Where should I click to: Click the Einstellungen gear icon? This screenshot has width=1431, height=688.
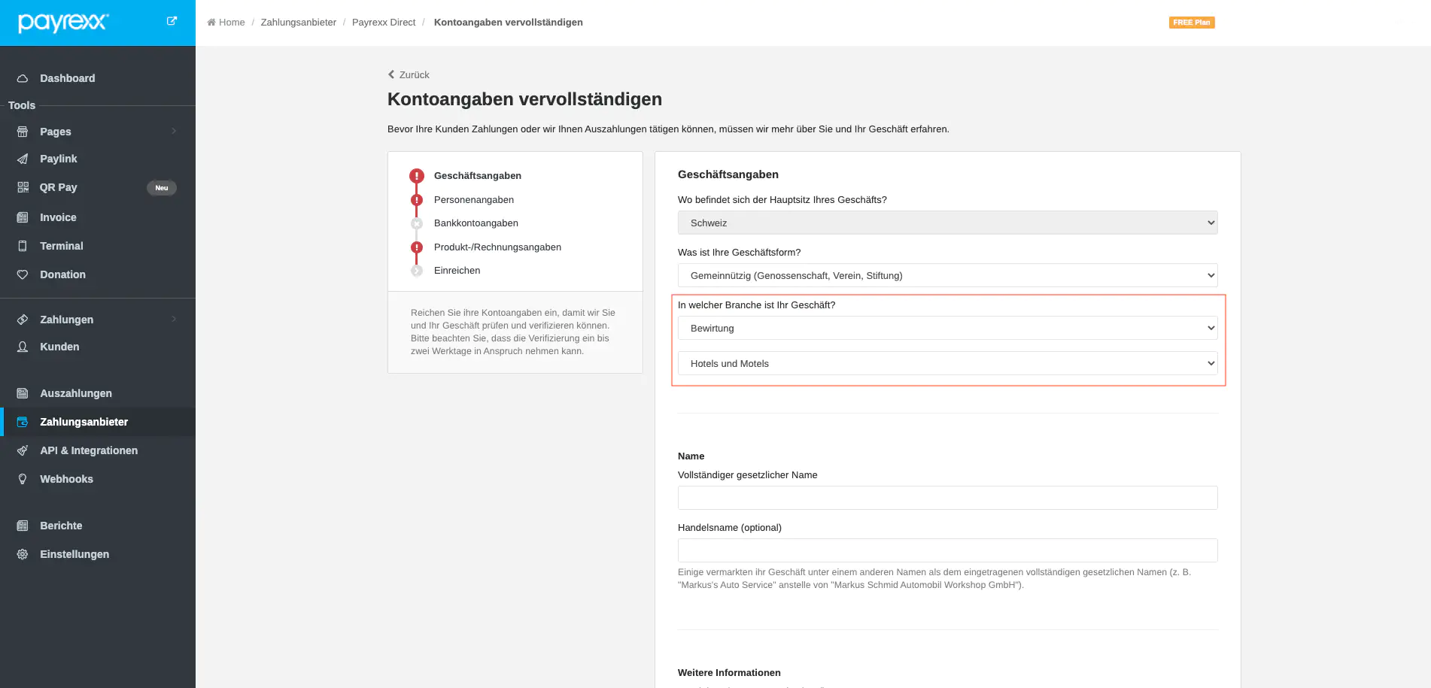click(x=23, y=554)
